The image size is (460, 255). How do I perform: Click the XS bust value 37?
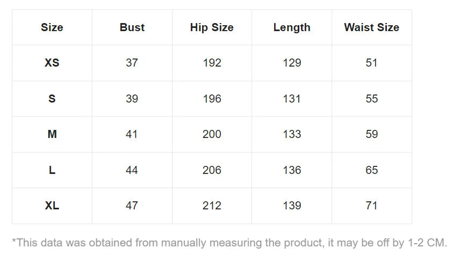click(x=132, y=63)
